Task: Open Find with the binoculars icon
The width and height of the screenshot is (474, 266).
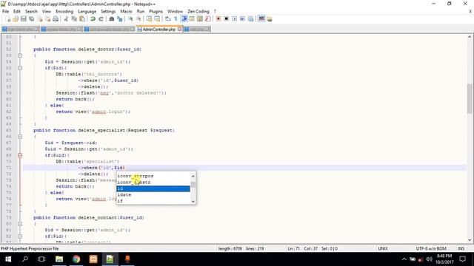Action: coord(112,19)
